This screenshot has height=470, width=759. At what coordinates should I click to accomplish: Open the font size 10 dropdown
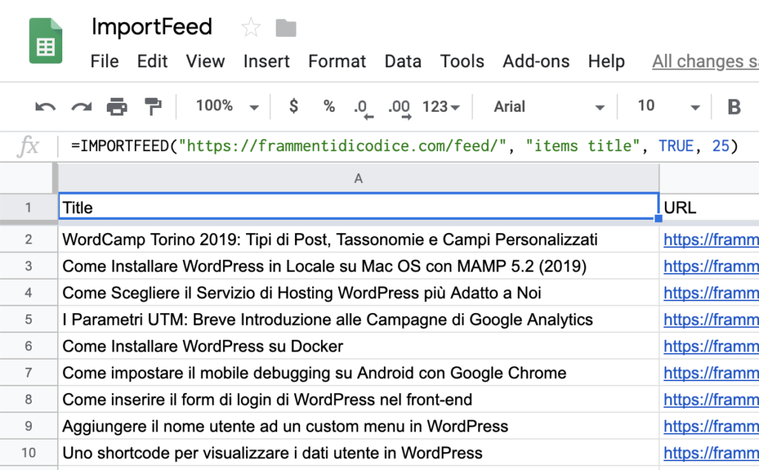point(669,106)
